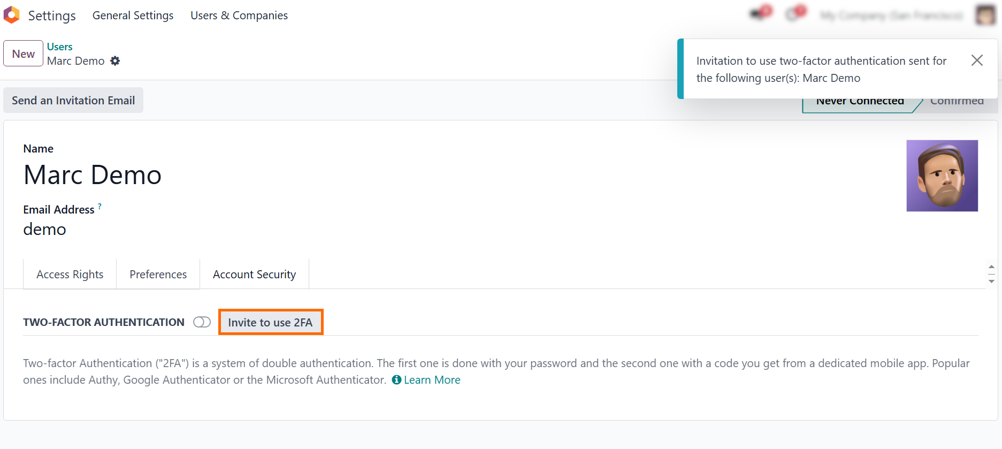Viewport: 1002px width, 449px height.
Task: Click the info icon beside Learn More
Action: coord(396,380)
